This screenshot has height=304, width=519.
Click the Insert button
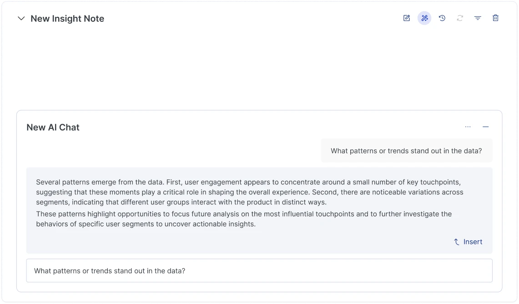pos(473,242)
